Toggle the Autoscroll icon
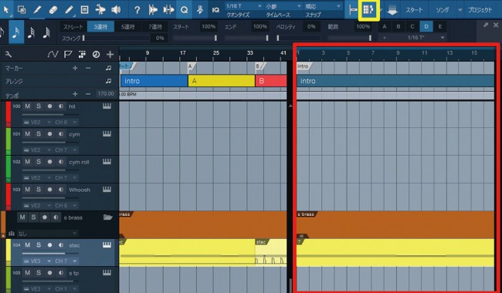The width and height of the screenshot is (502, 293). 353,10
